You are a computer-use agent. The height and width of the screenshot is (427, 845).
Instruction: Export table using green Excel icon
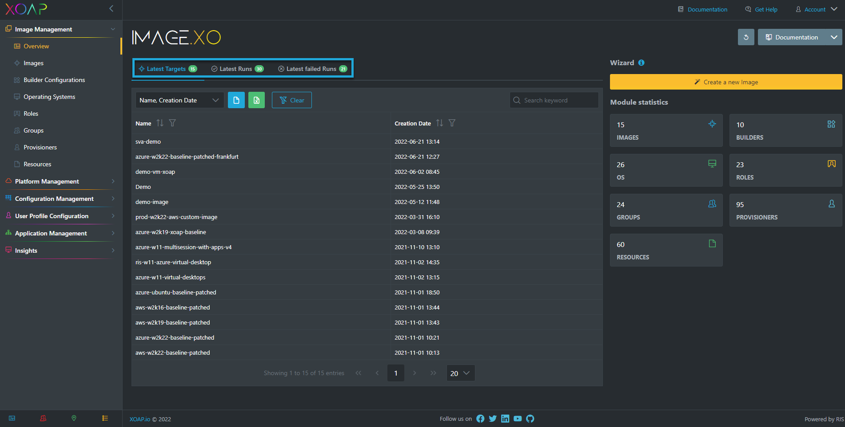pyautogui.click(x=256, y=100)
